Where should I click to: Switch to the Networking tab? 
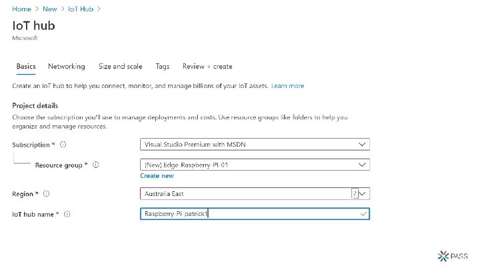[66, 67]
